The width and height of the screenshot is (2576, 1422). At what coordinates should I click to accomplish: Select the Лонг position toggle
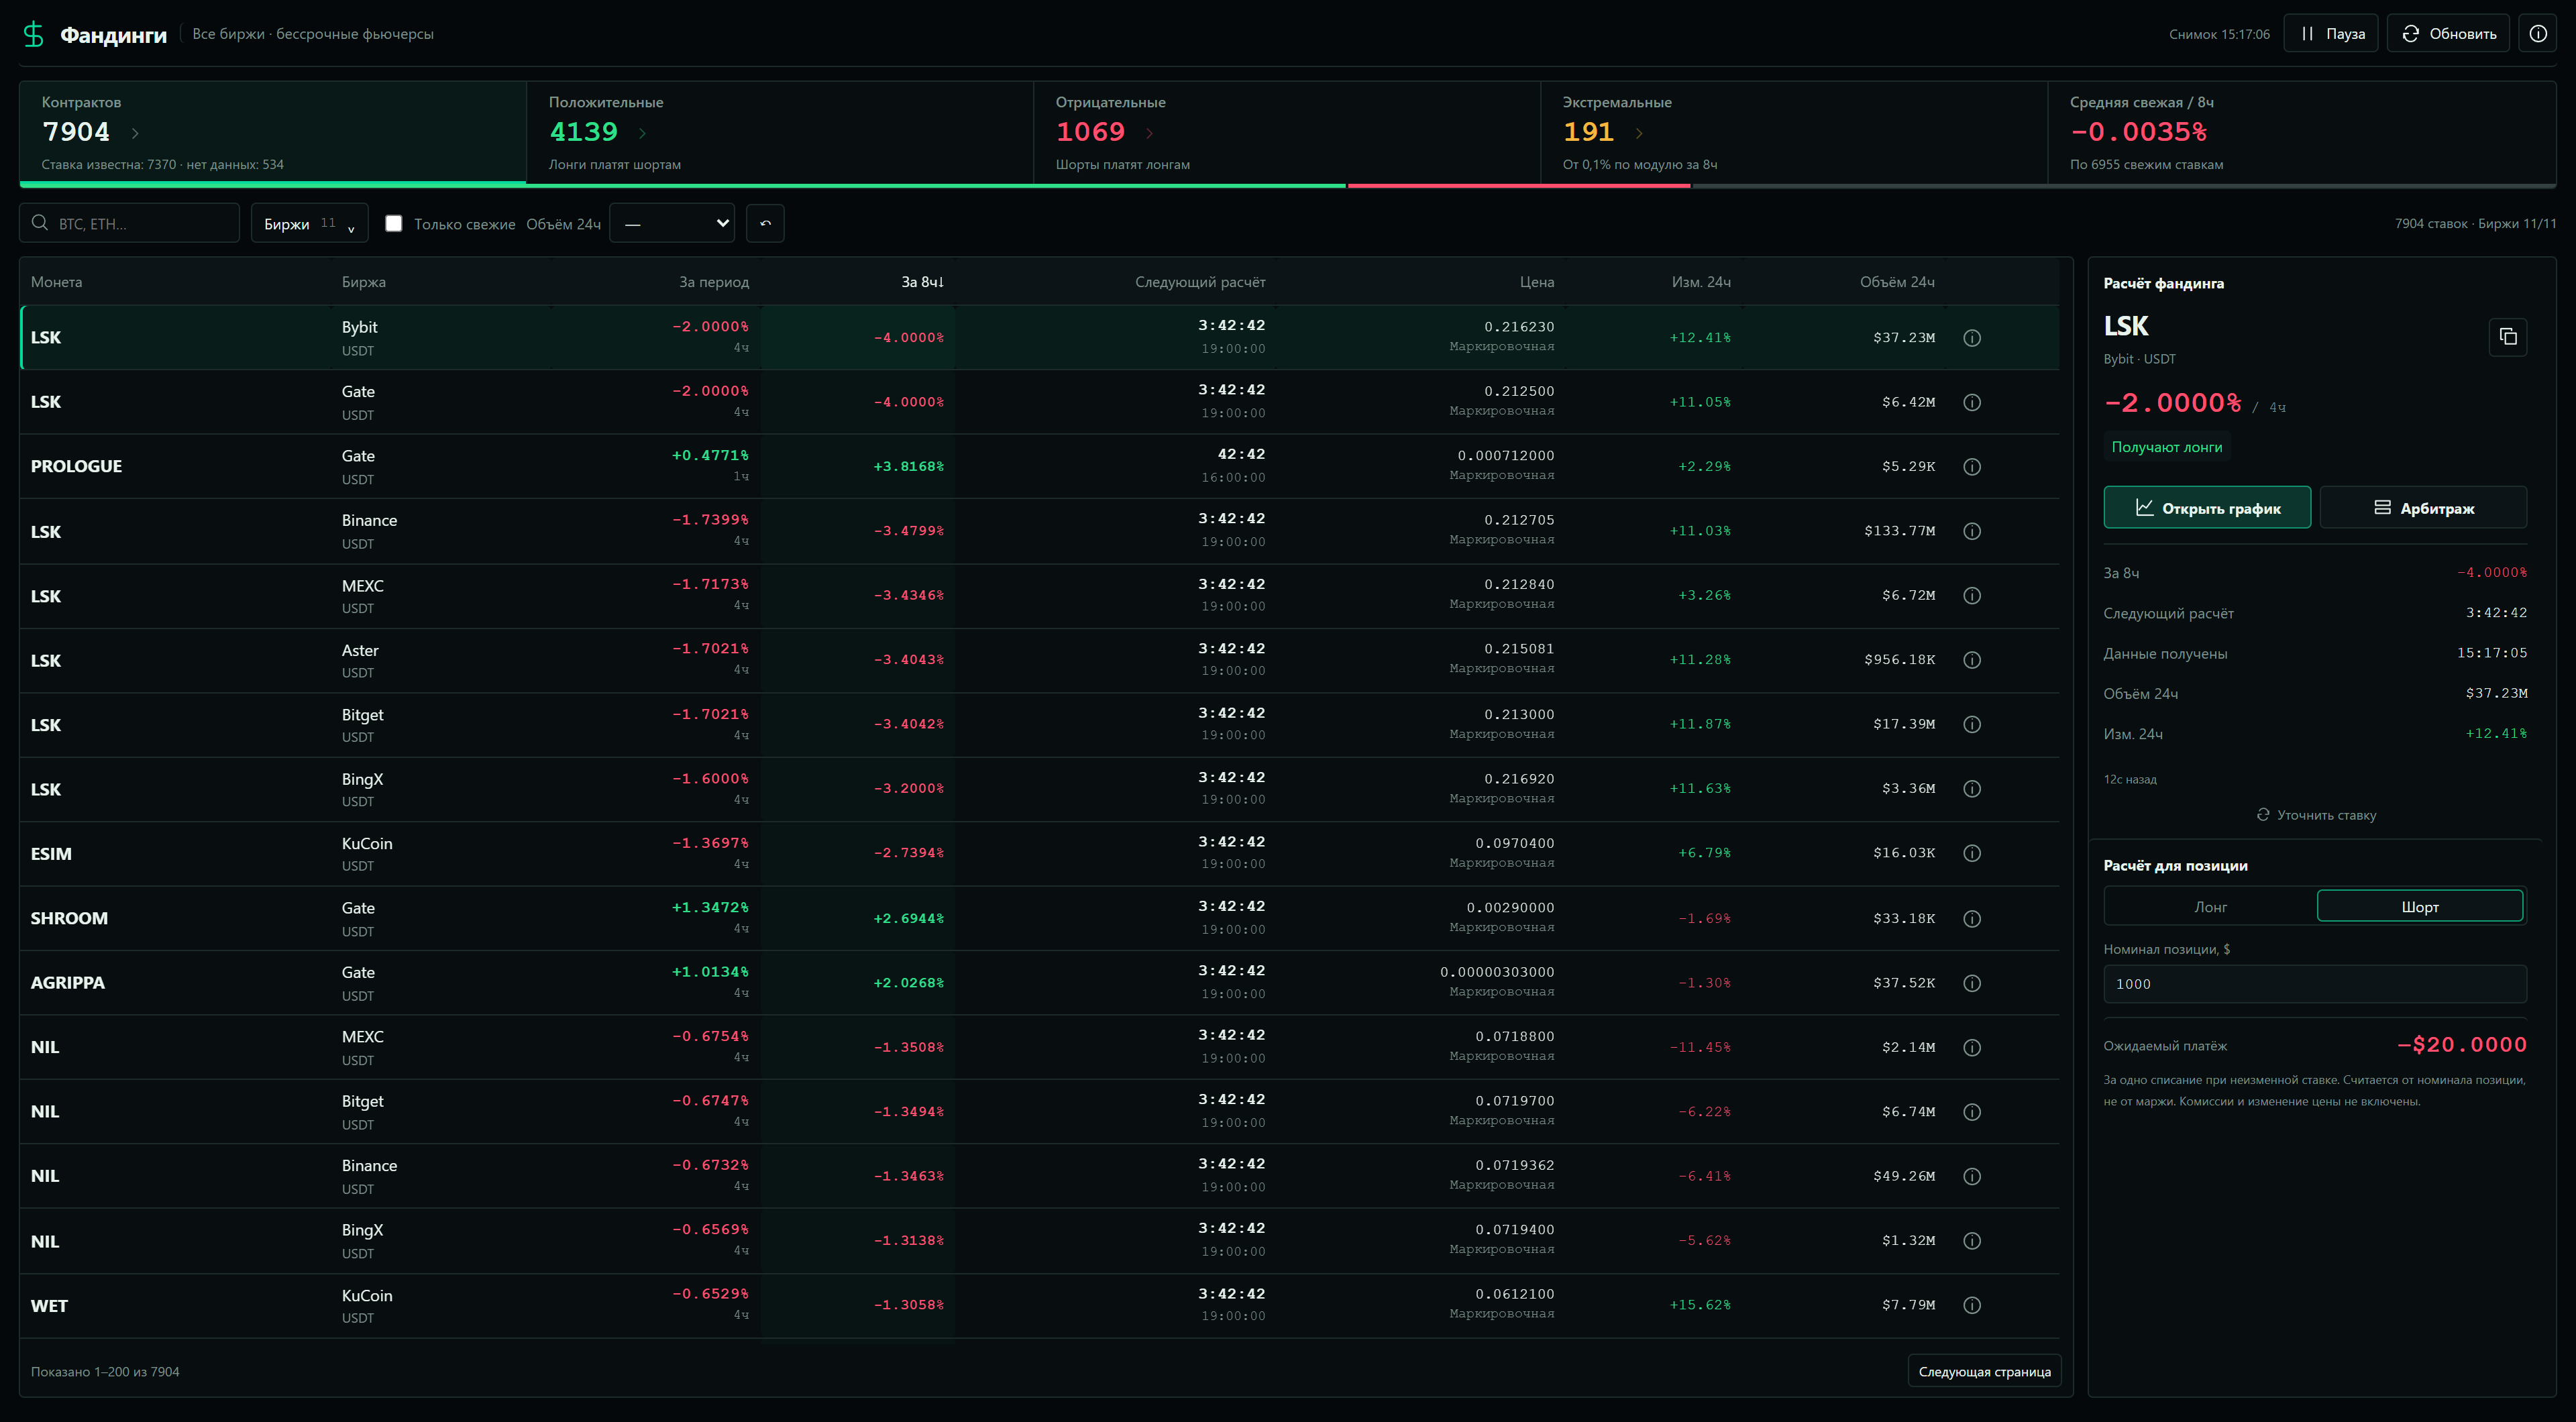click(2210, 906)
